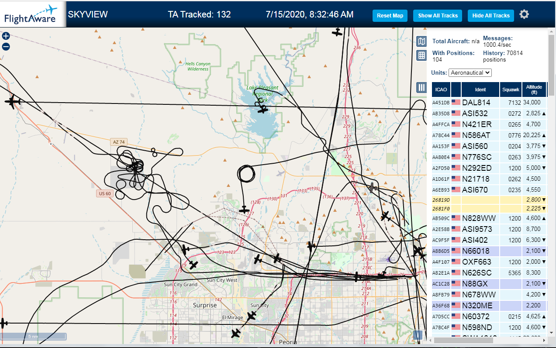The height and width of the screenshot is (348, 556).
Task: Click US flag in the DAL814 row
Action: [456, 103]
